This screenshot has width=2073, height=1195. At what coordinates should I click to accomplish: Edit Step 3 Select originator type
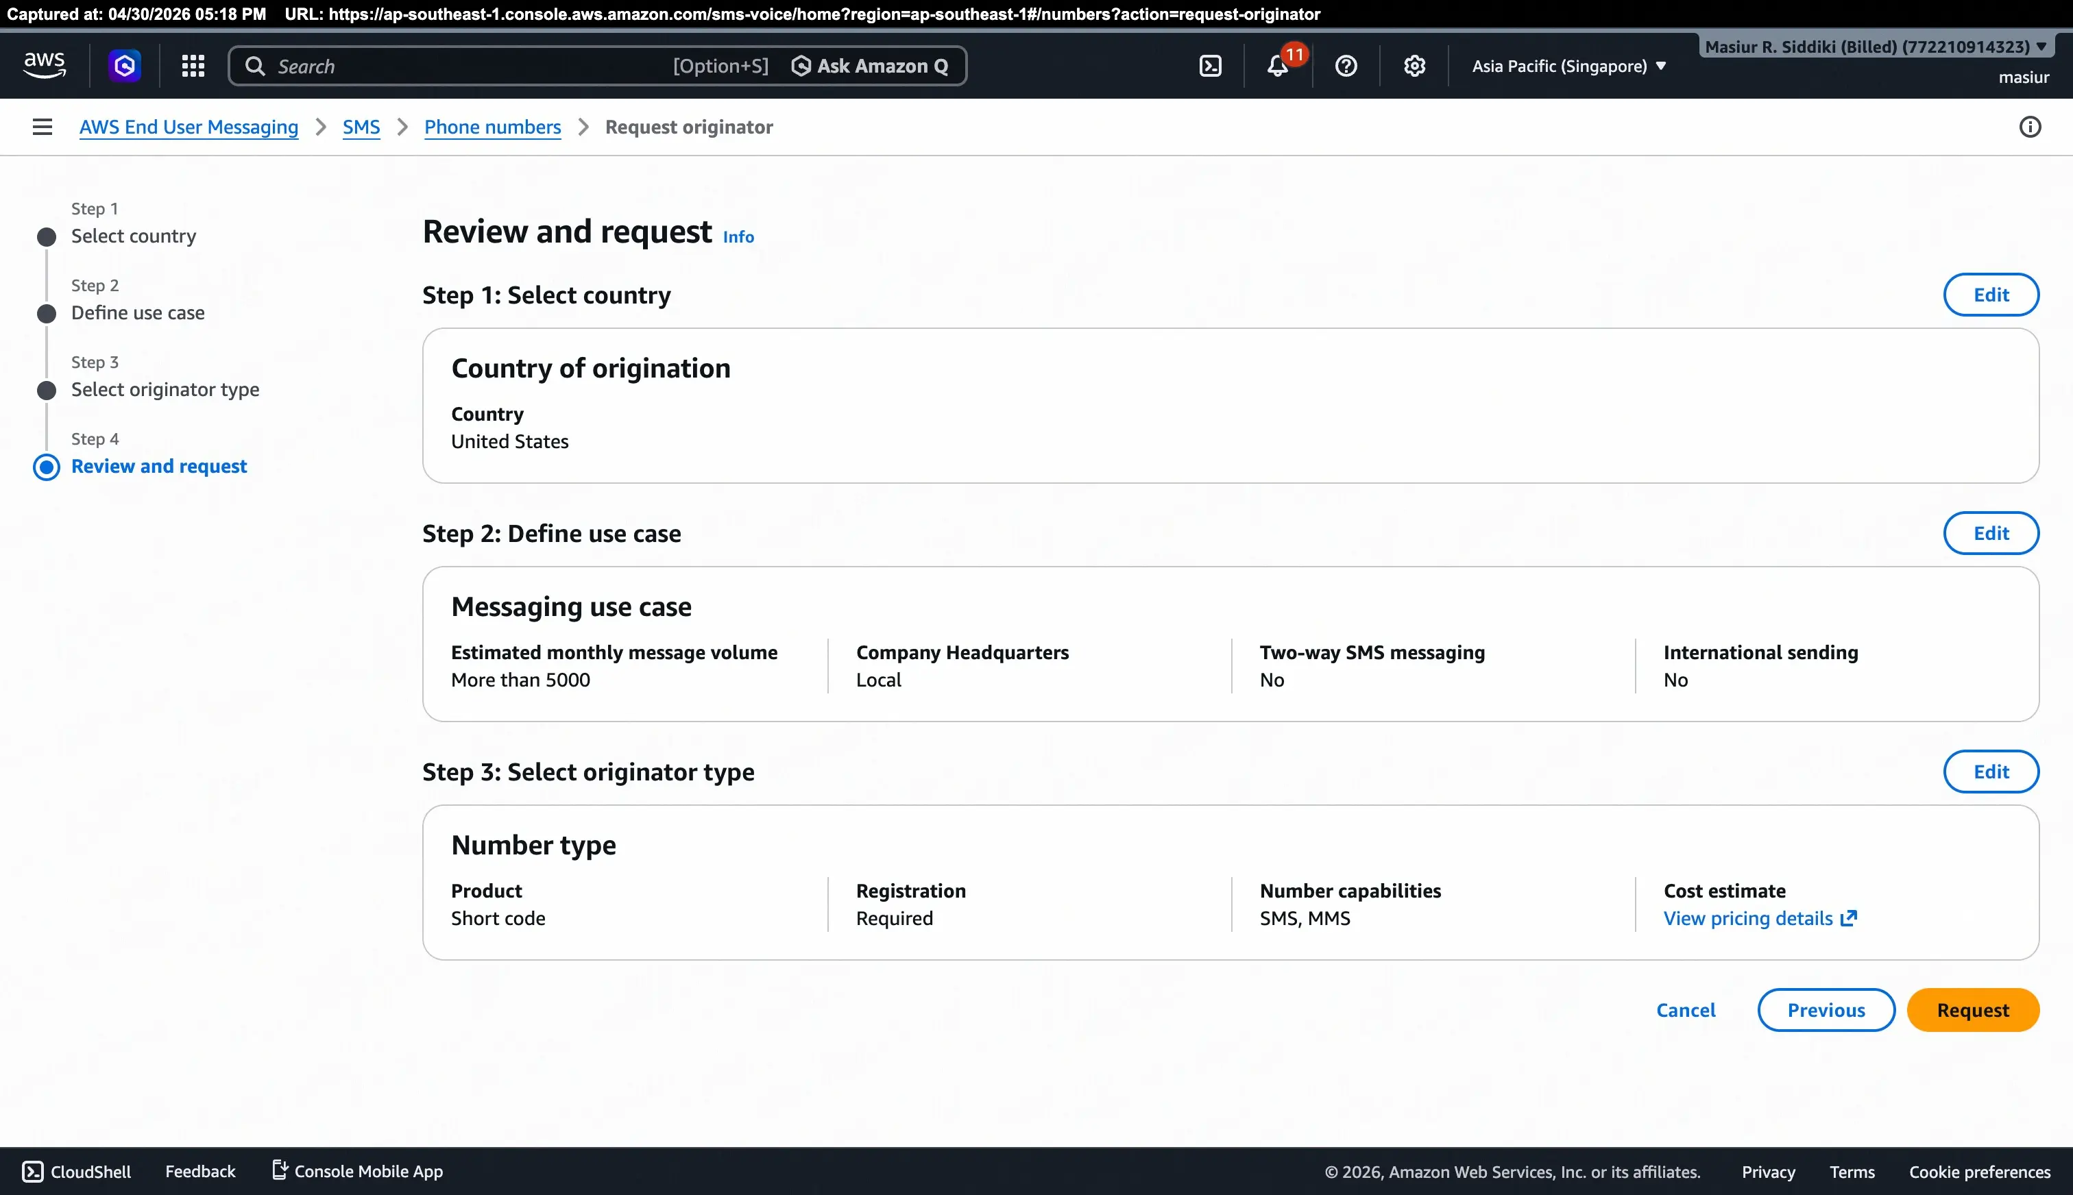(1991, 772)
